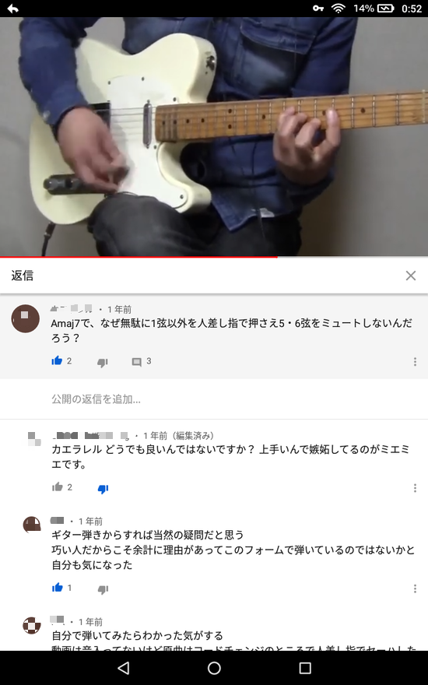Open more options for Amaj7 comment

415,362
